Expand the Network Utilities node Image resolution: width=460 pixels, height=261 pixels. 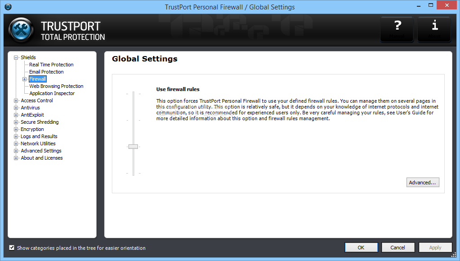[x=16, y=144]
